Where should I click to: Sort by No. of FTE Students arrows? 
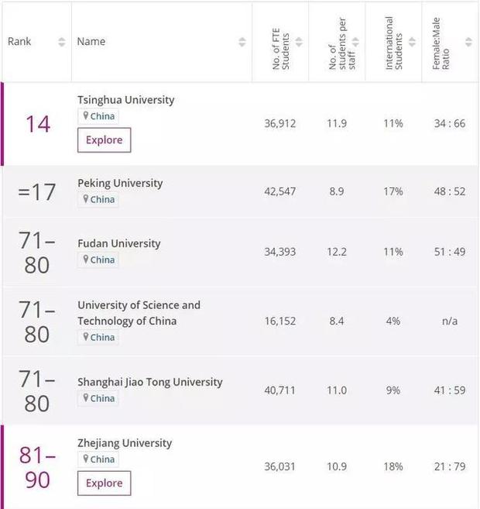(x=299, y=42)
